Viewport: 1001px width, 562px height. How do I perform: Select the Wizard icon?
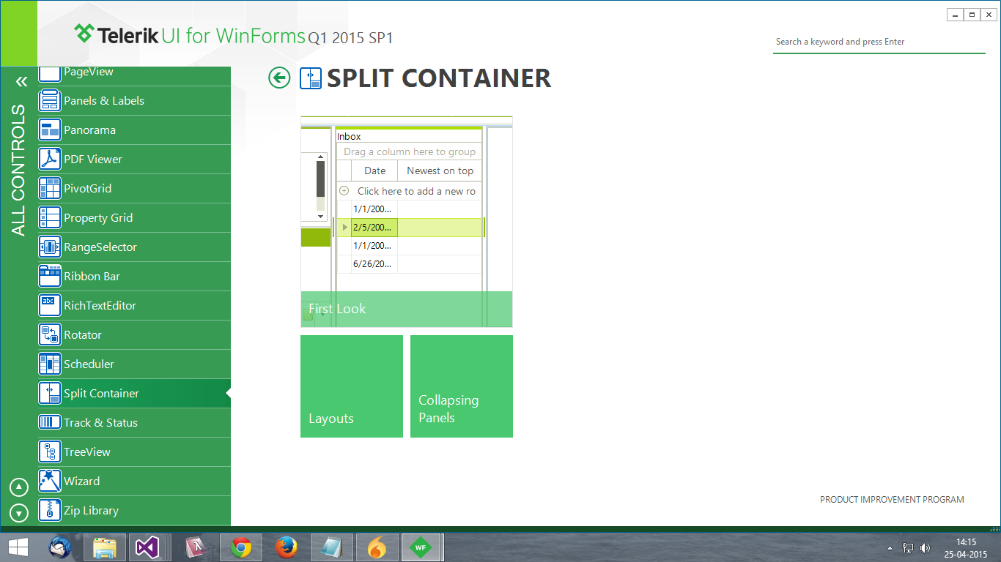[x=50, y=481]
